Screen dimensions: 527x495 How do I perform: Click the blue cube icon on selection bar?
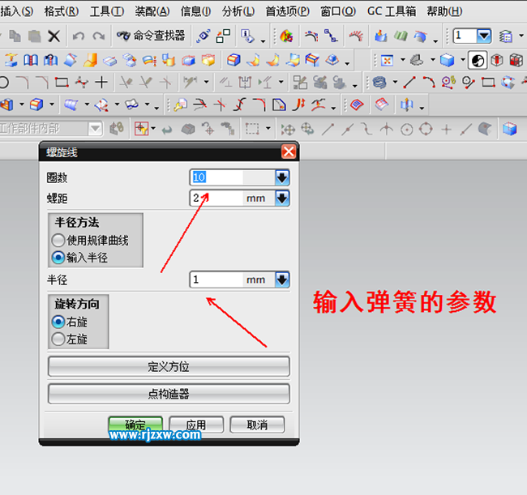click(x=509, y=129)
